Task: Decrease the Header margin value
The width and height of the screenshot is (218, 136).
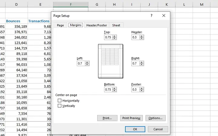Action: [142, 38]
